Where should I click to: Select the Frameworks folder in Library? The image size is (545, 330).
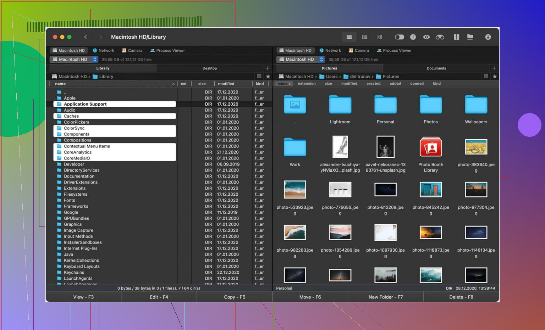pyautogui.click(x=76, y=206)
